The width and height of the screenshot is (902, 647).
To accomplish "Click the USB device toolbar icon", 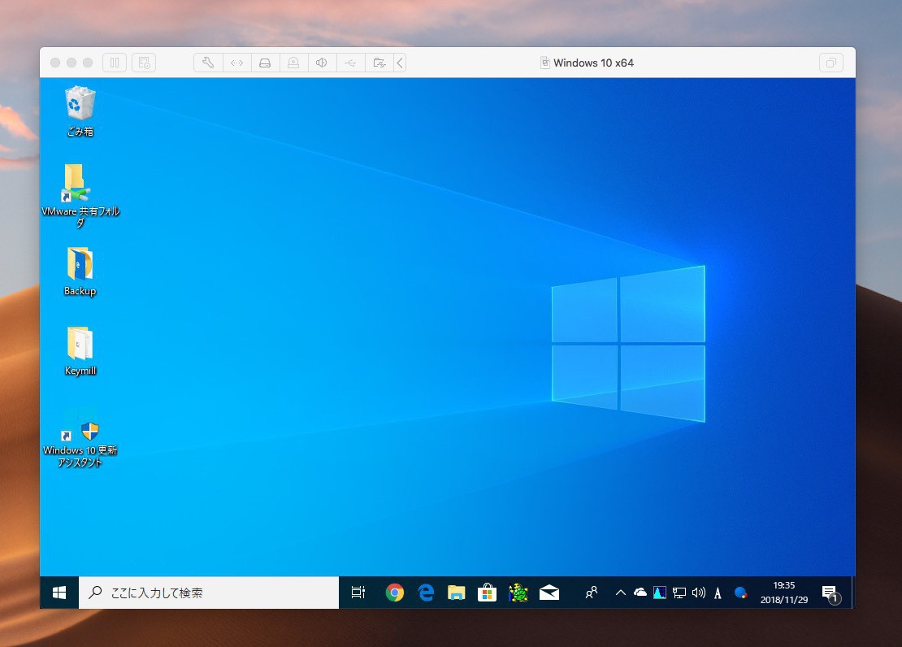I will tap(350, 63).
